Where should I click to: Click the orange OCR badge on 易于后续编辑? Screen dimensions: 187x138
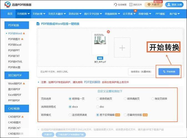tap(117, 115)
